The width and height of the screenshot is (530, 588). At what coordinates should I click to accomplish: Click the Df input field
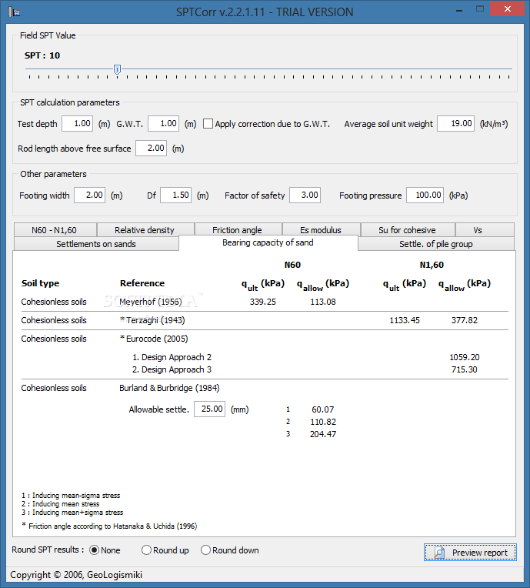(176, 195)
